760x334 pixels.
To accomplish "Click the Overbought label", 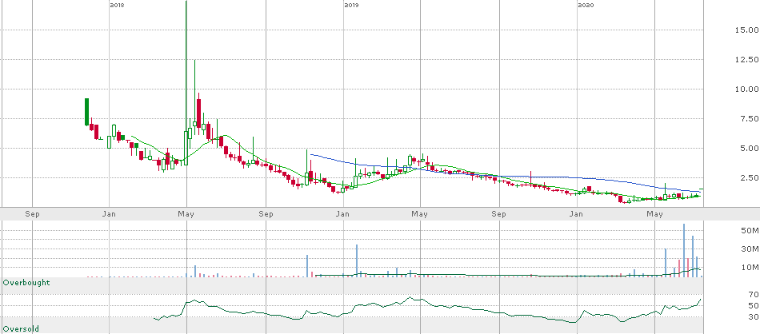I will click(26, 282).
